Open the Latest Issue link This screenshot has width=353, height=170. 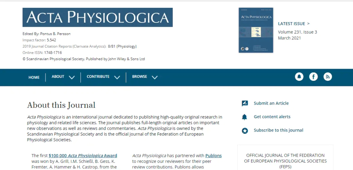coord(294,23)
